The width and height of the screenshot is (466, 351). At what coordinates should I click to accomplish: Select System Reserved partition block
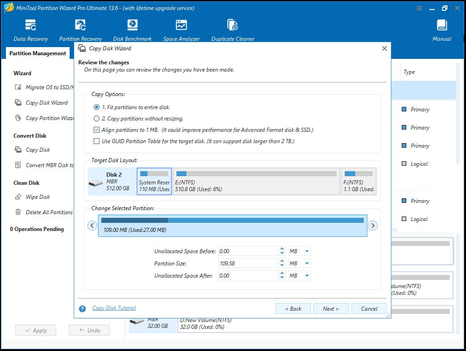(x=154, y=182)
